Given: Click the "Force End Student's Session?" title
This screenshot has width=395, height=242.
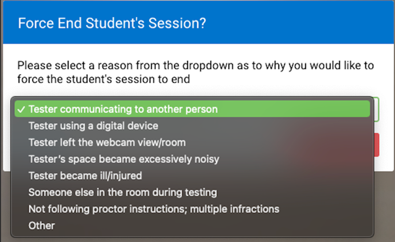Looking at the screenshot, I should click(x=112, y=23).
